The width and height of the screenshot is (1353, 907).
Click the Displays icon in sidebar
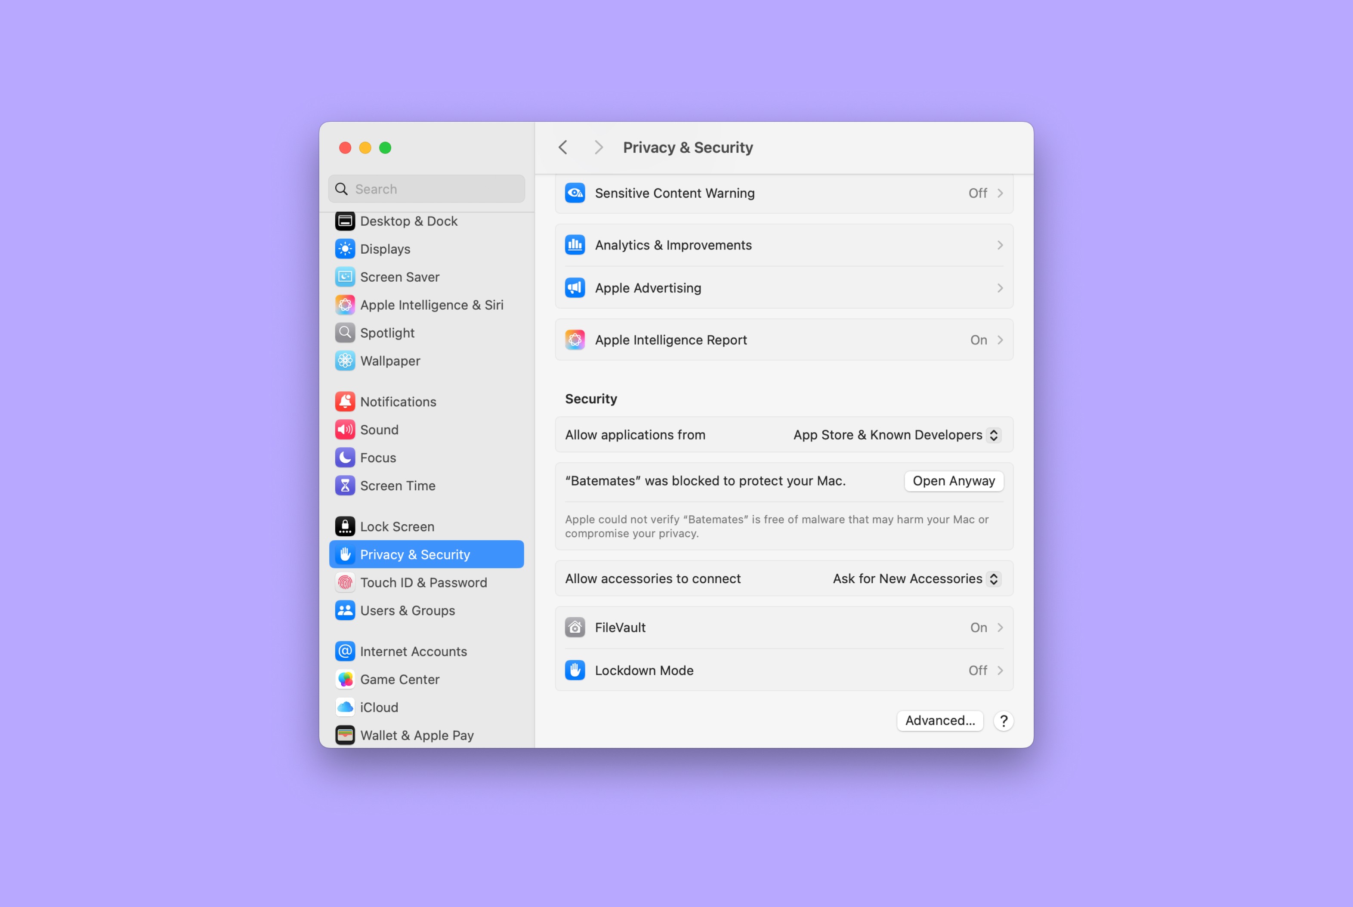pos(345,249)
